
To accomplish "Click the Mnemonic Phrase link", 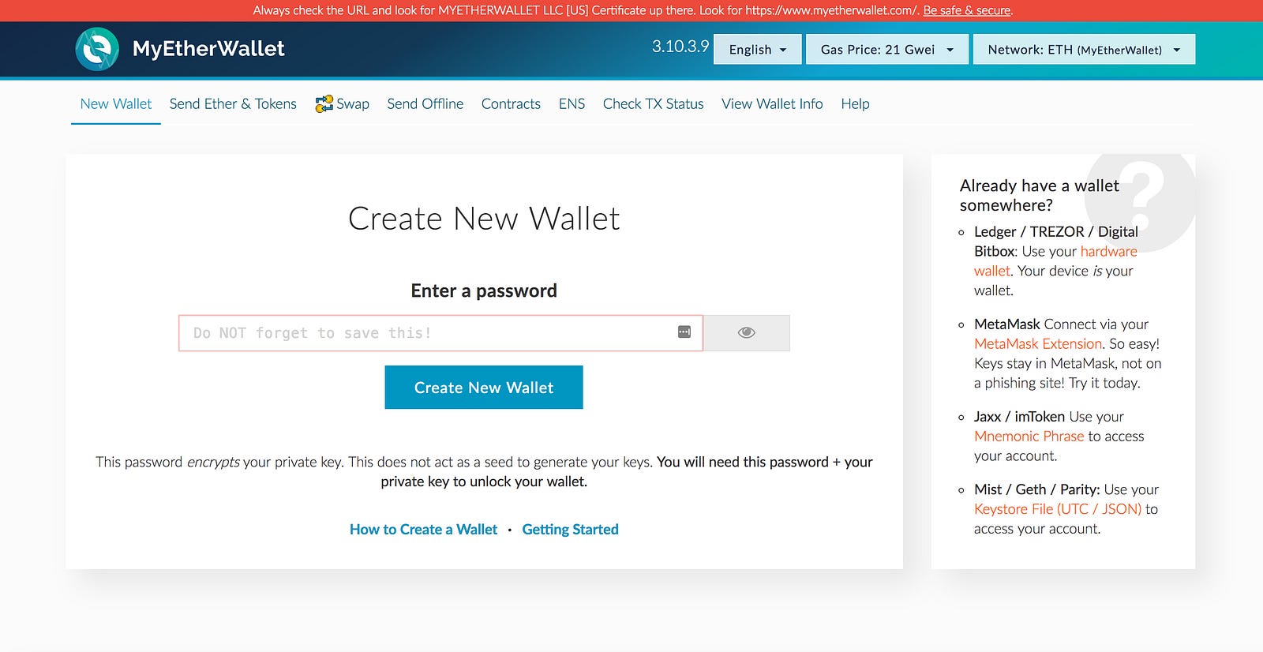I will [1029, 437].
